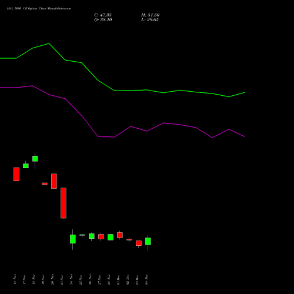The image size is (294, 294).
Task: Click the '18 Nov' date axis label
Action: (34, 279)
